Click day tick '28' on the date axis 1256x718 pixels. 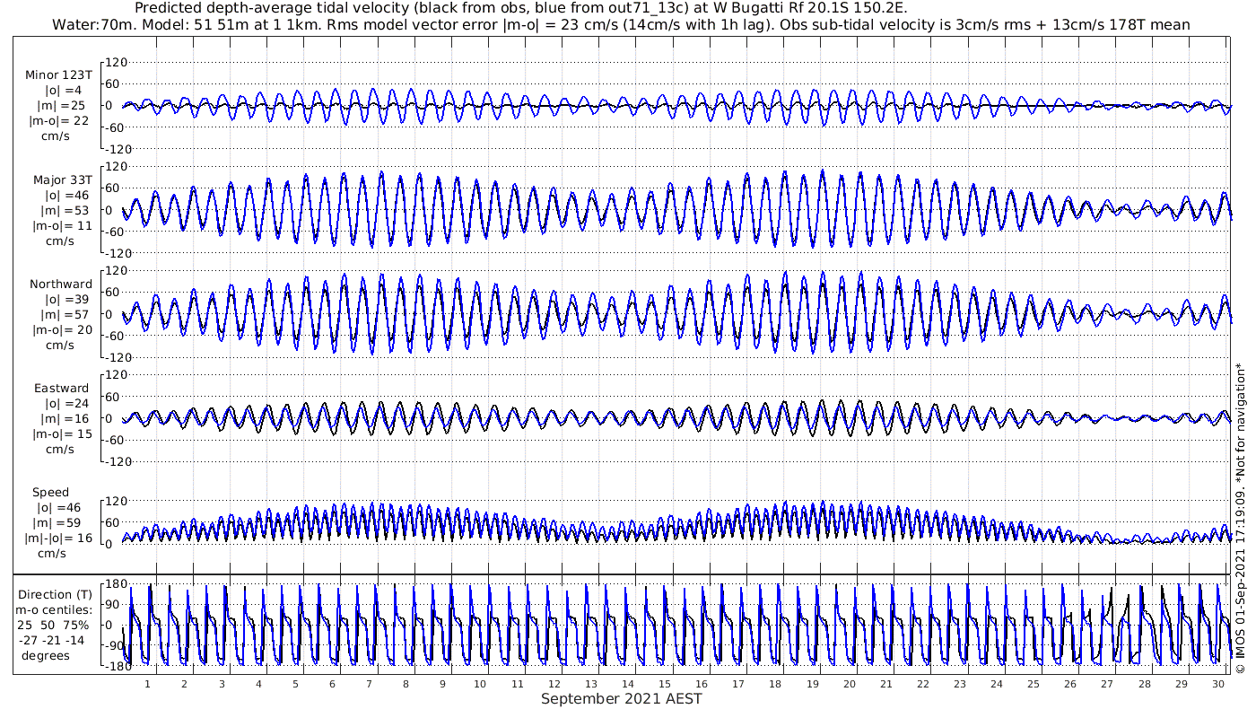1144,684
